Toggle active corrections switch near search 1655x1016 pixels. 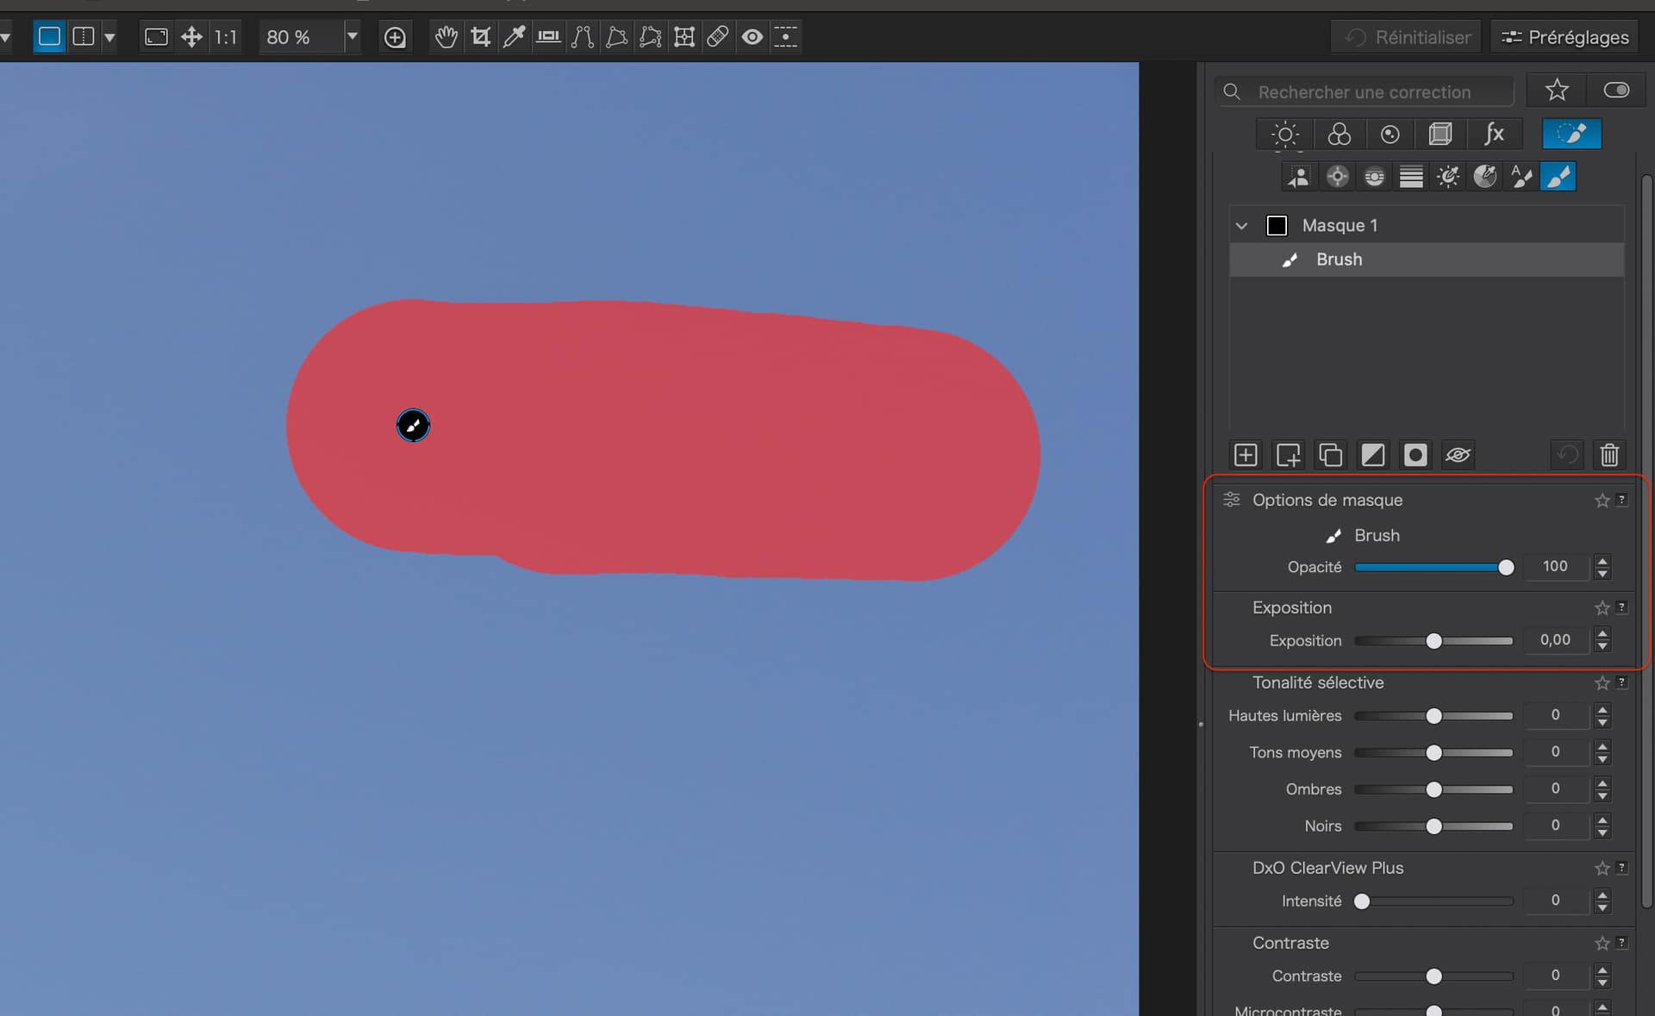pyautogui.click(x=1616, y=90)
